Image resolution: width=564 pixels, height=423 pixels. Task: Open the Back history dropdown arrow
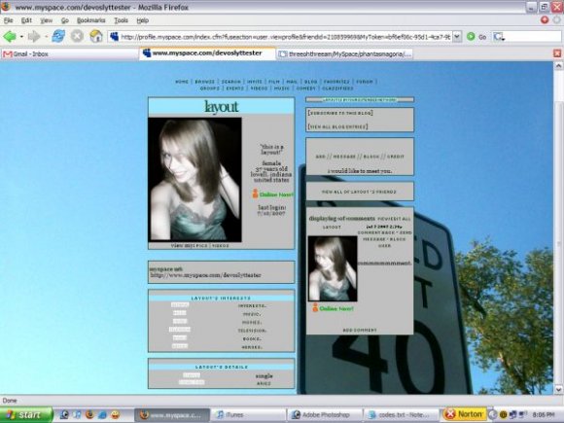click(21, 36)
